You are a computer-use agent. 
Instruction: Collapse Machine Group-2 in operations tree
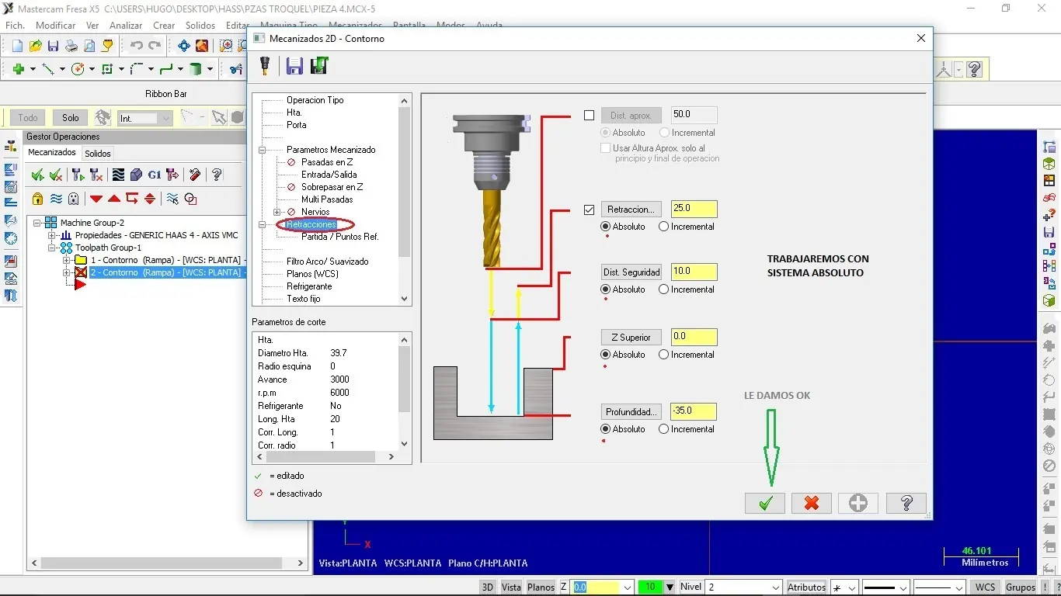37,223
